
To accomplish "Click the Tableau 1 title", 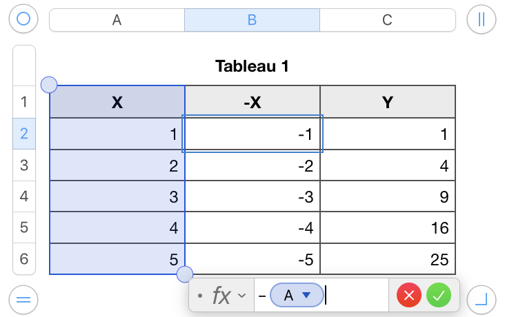I will pyautogui.click(x=252, y=66).
